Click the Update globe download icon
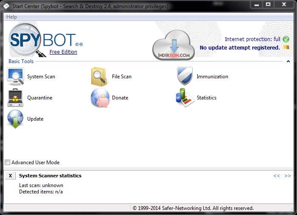This screenshot has height=215, width=297. pos(15,119)
